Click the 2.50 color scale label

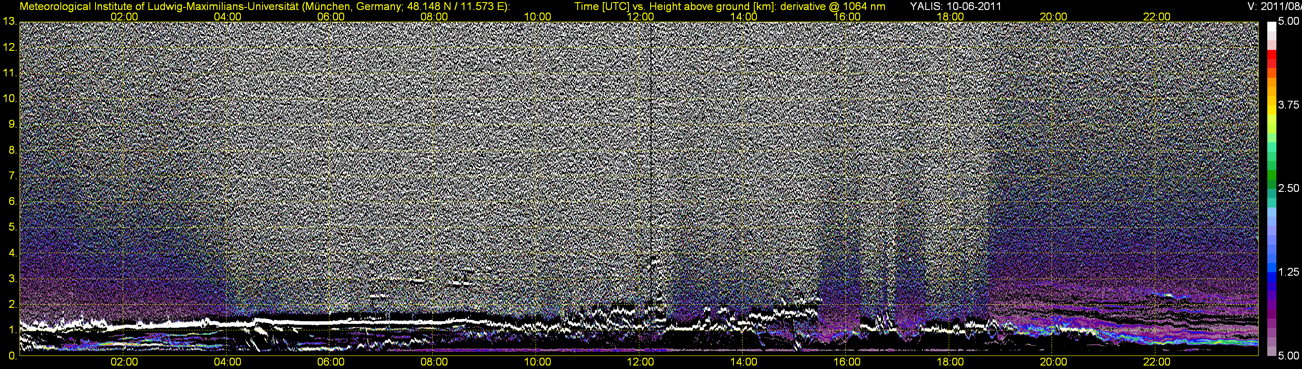(1289, 188)
